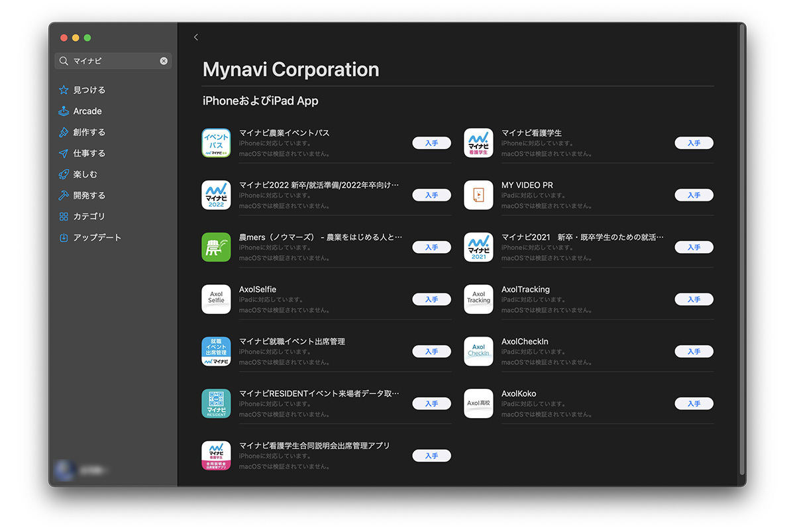This screenshot has height=530, width=795.
Task: Select 楽しむ in the sidebar
Action: point(85,174)
